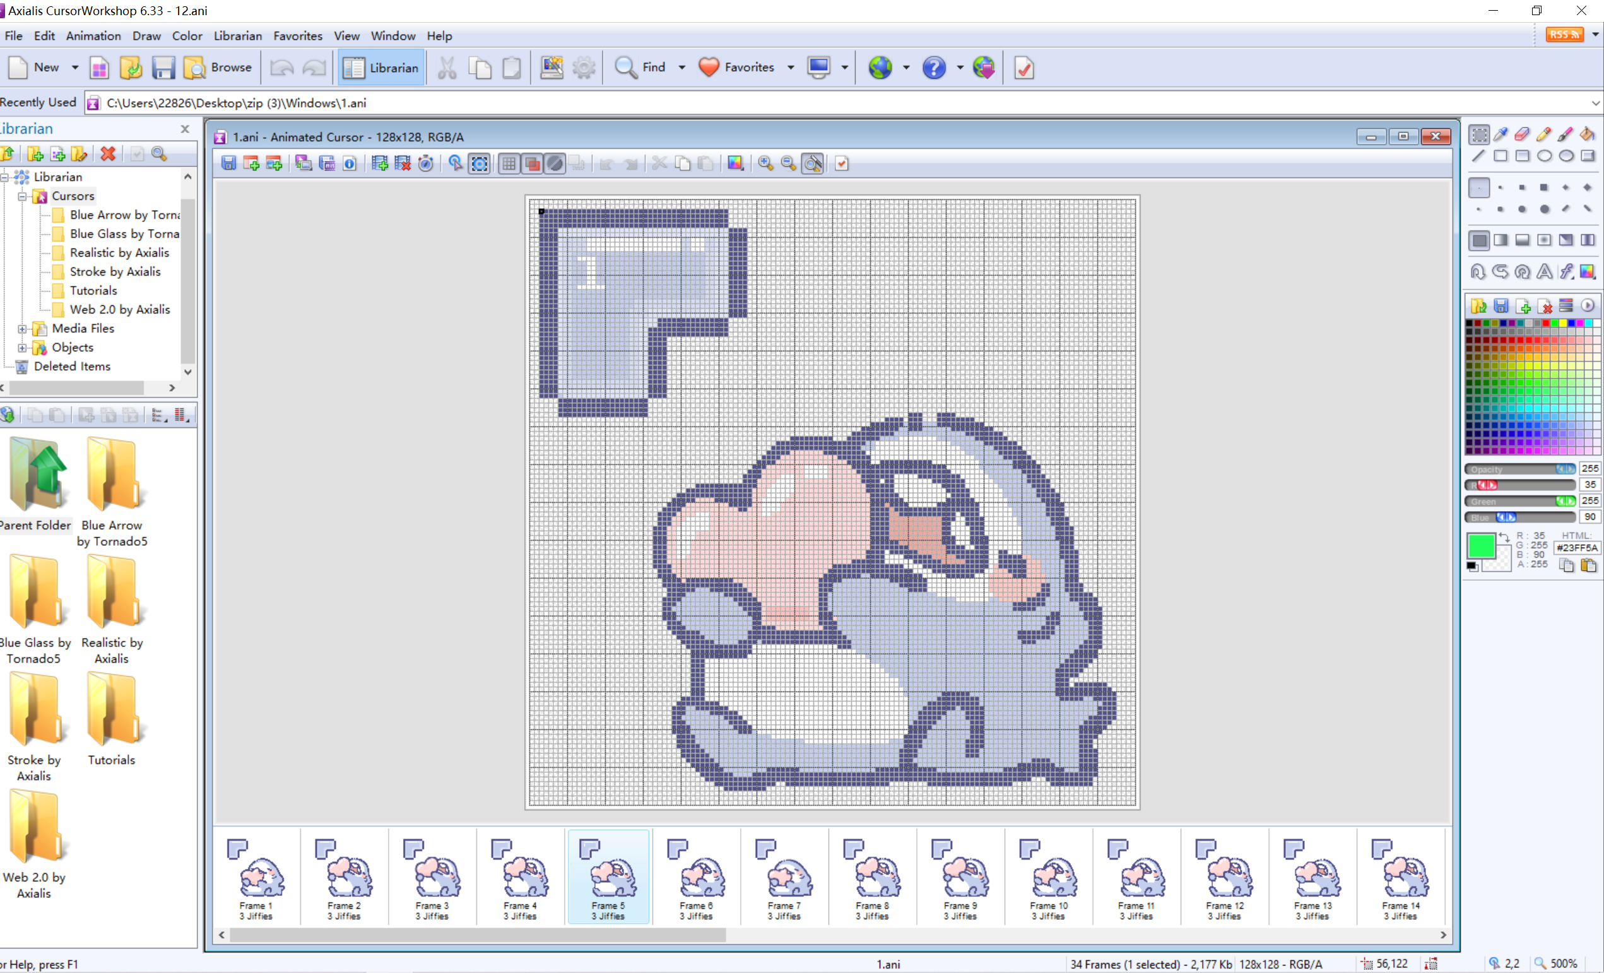Select the Line drawing tool
The width and height of the screenshot is (1604, 973).
[x=1479, y=156]
